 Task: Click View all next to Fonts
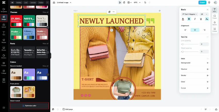click(45, 44)
